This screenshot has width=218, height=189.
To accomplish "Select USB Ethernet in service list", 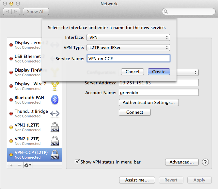I will tap(28, 59).
